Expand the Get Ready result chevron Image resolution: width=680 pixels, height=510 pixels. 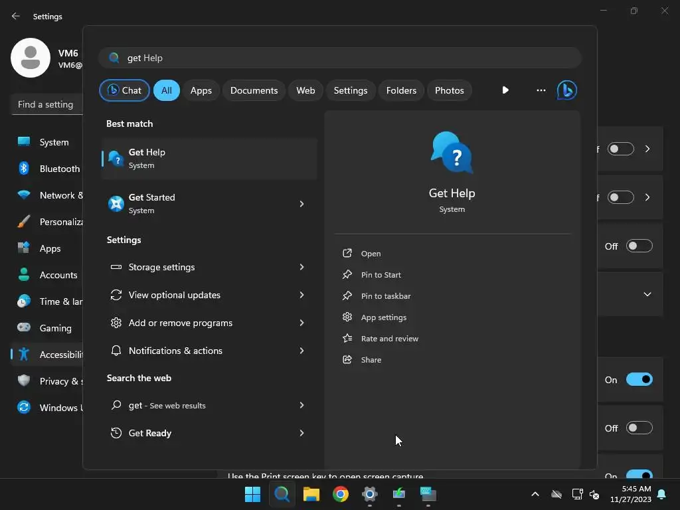point(302,433)
